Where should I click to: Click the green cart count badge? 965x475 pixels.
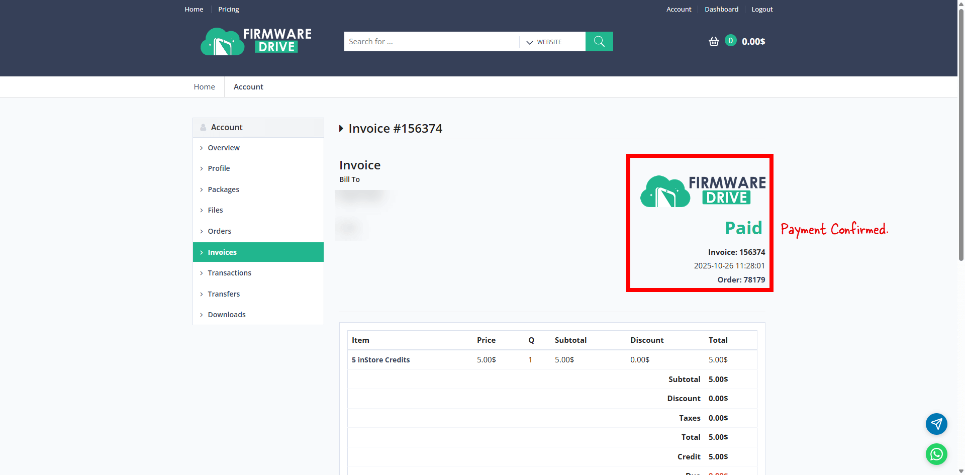(x=731, y=41)
